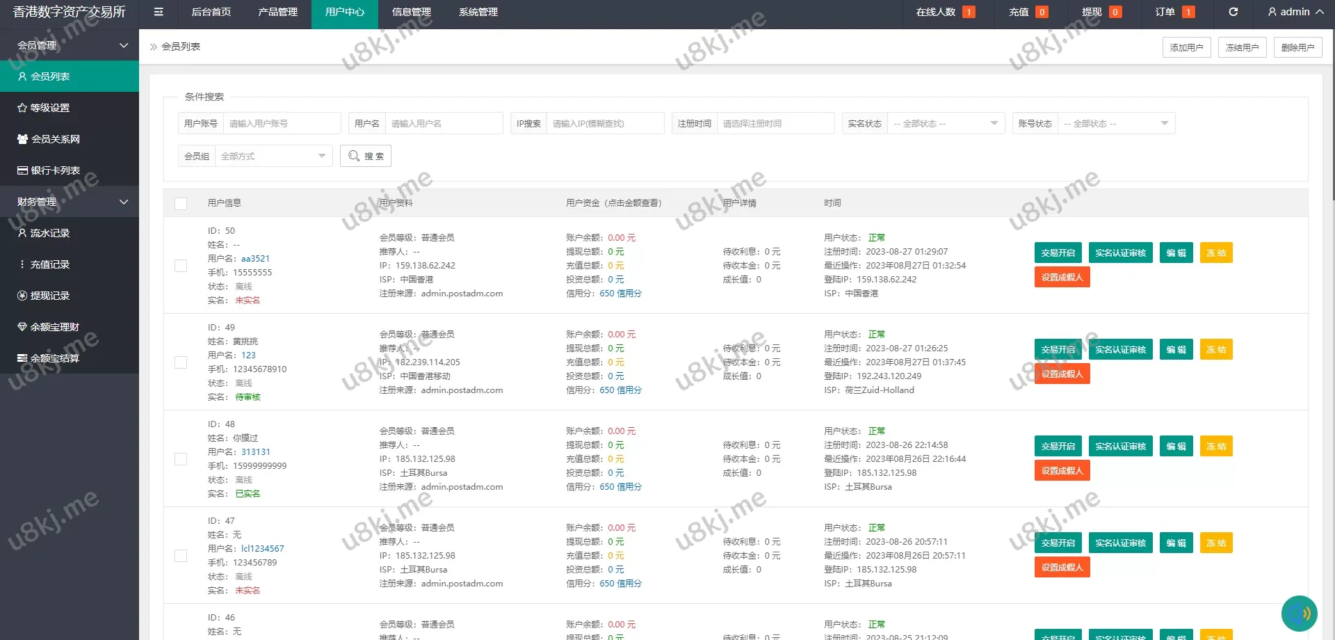Image resolution: width=1335 pixels, height=640 pixels.
Task: Open 提现记录 in the sidebar
Action: click(49, 296)
